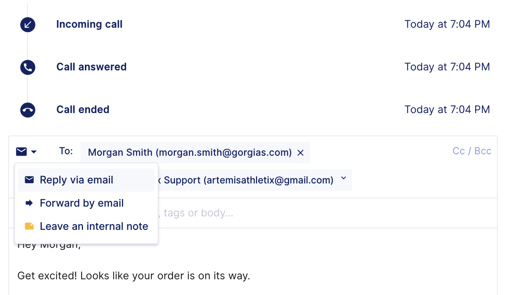This screenshot has height=295, width=509.
Task: Click into message body text about your order
Action: click(x=134, y=276)
